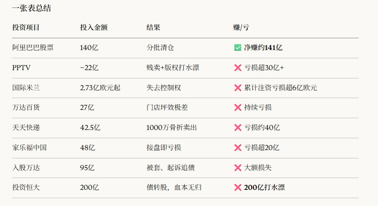Select the project cell 家乐福中国
Viewport: 378px width, 206px height.
[30, 147]
